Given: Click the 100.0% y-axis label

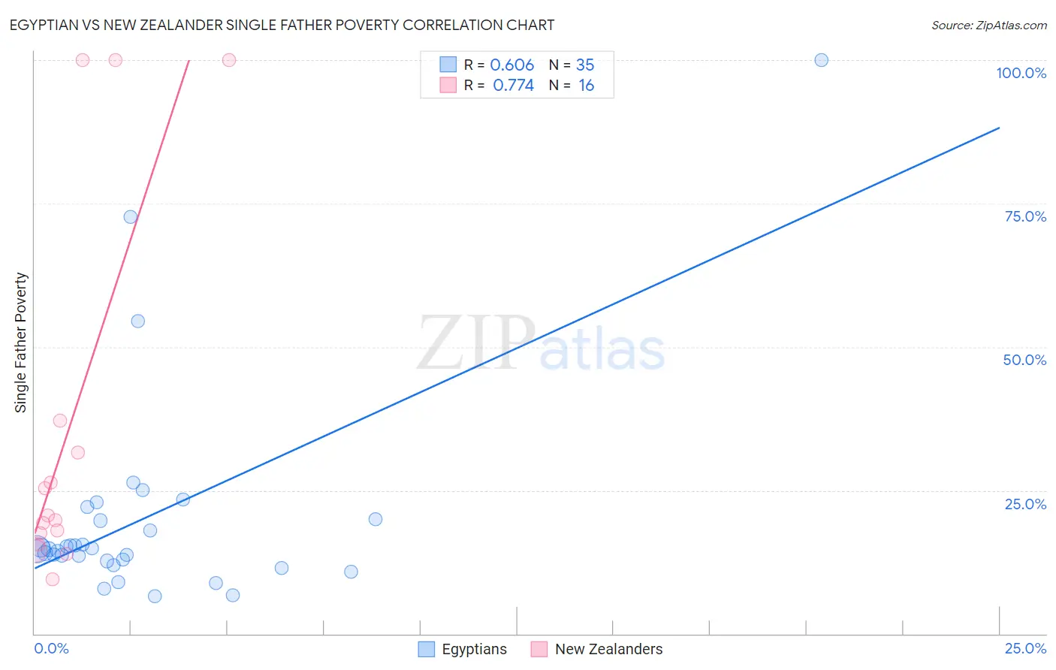Looking at the screenshot, I should point(1021,73).
